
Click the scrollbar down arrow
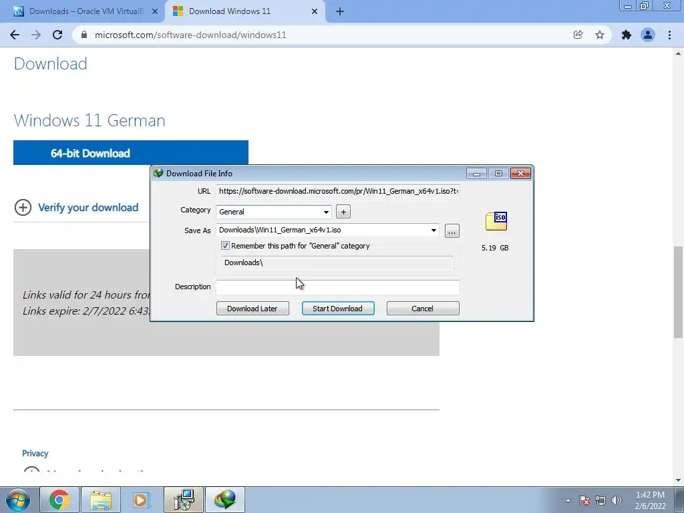click(x=678, y=480)
